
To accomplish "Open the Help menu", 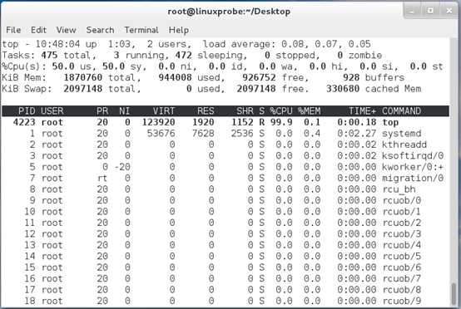I will (x=178, y=30).
